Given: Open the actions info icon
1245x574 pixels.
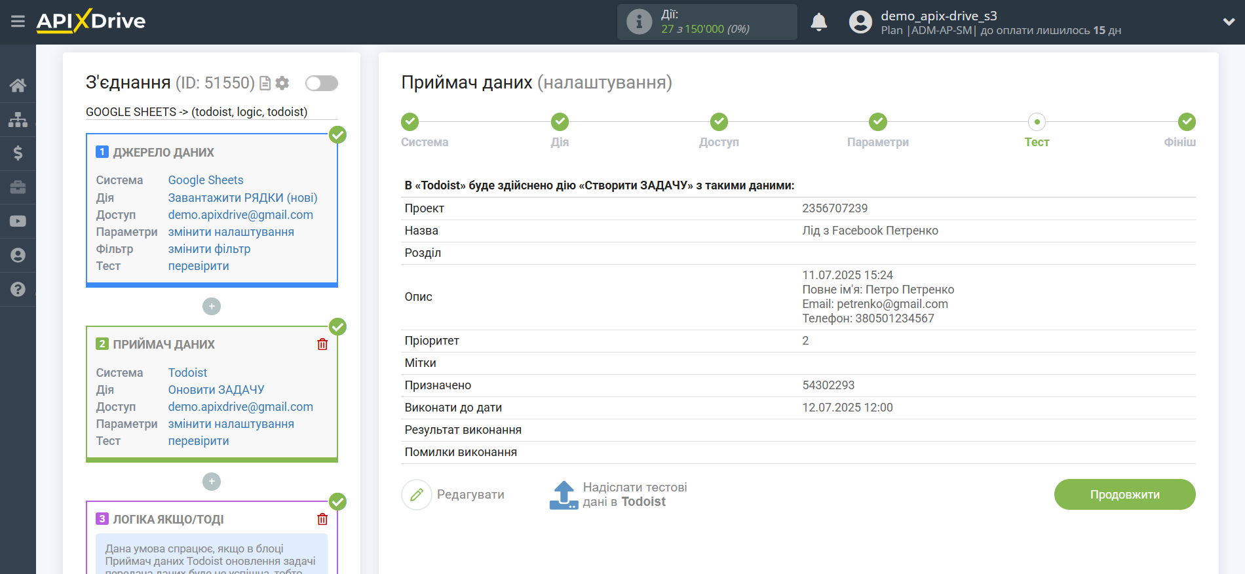Looking at the screenshot, I should click(639, 22).
